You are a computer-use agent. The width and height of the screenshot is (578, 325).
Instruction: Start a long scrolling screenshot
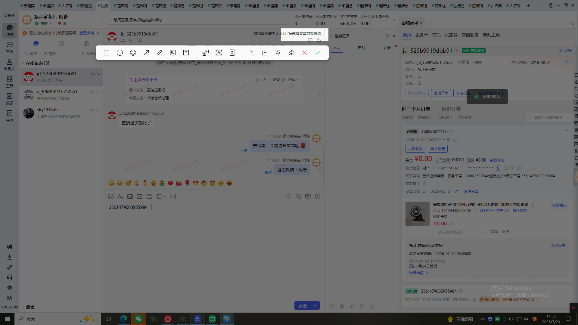232,53
